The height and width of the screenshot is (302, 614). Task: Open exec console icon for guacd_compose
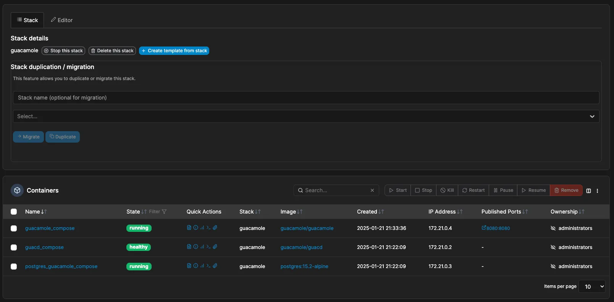pyautogui.click(x=208, y=247)
